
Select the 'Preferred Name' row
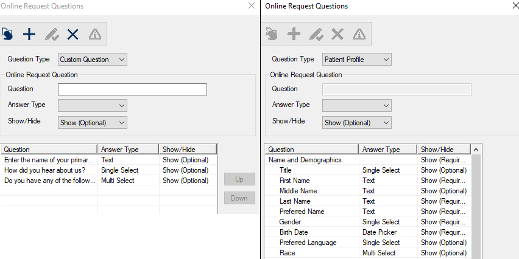(x=368, y=212)
